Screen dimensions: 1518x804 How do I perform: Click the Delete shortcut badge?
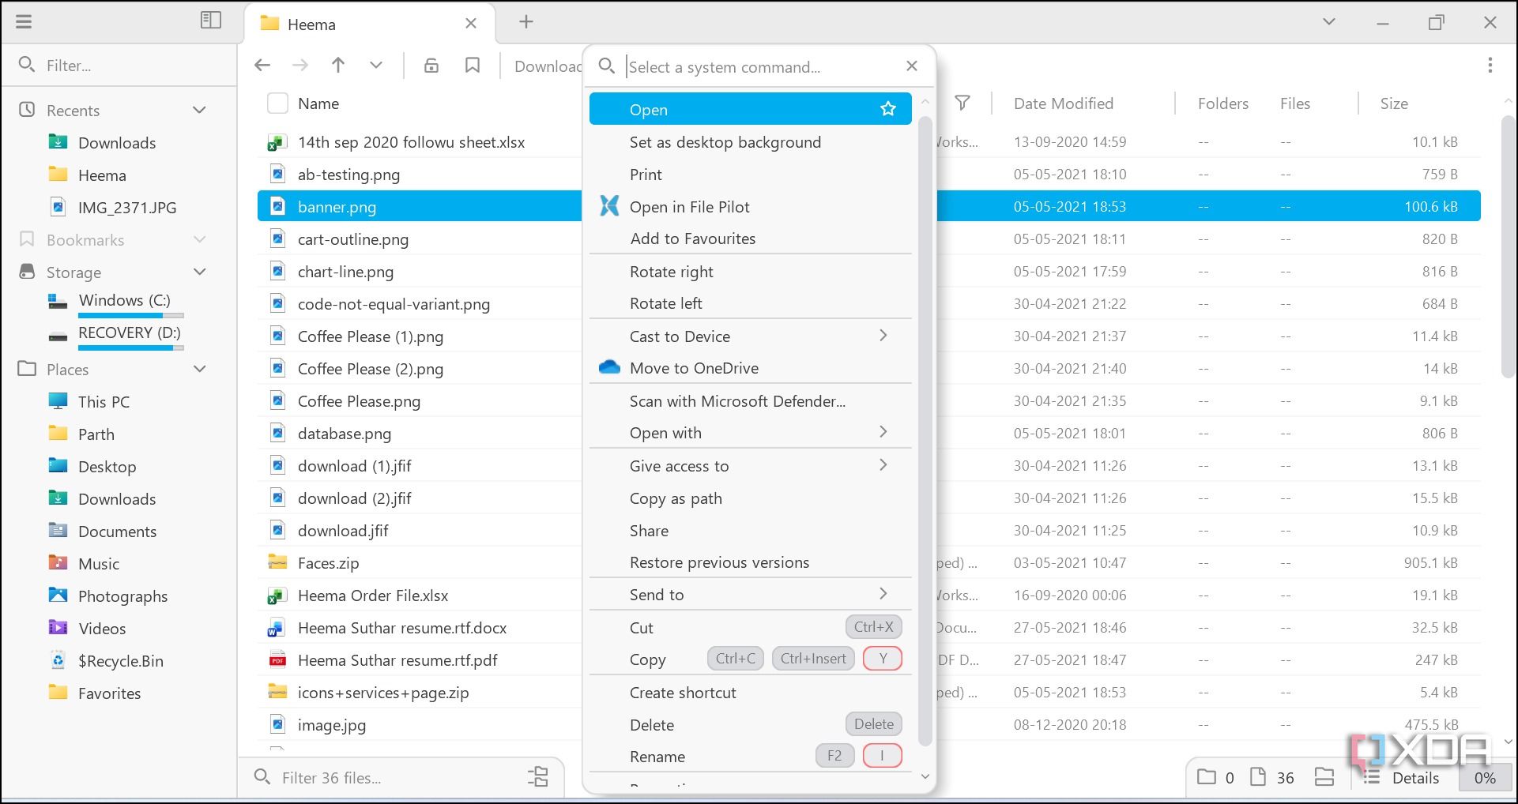click(x=873, y=724)
